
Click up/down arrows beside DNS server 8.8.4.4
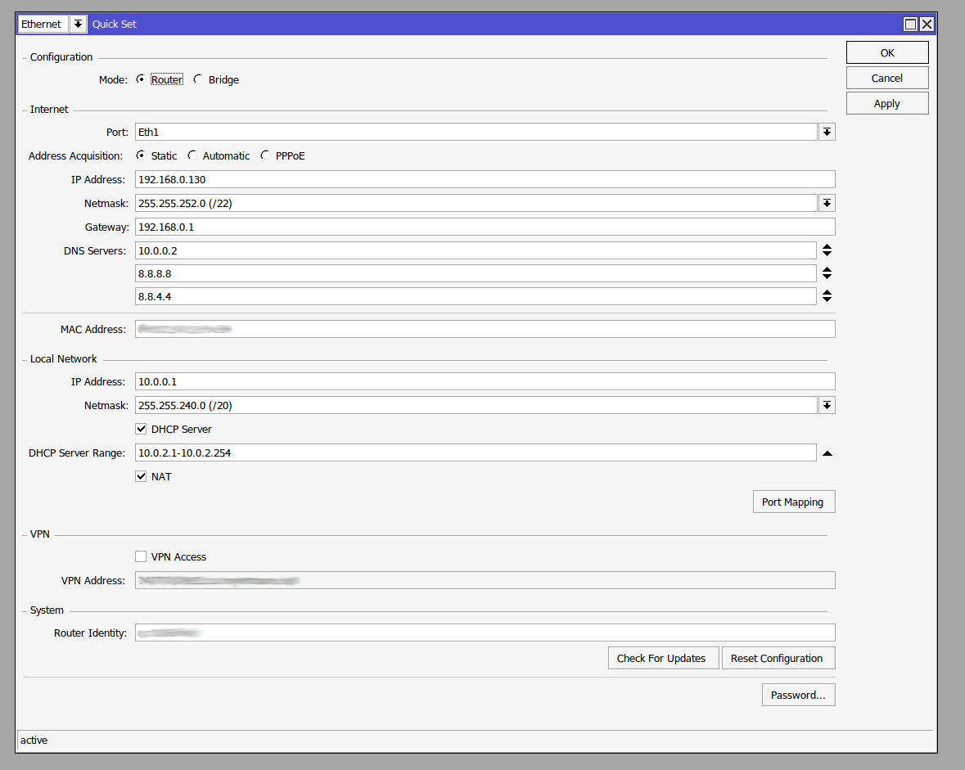click(827, 296)
